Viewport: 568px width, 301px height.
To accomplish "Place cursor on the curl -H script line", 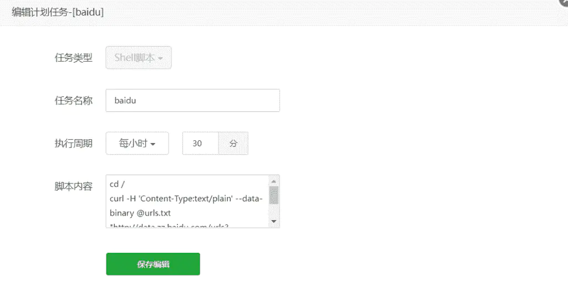I will click(x=186, y=198).
